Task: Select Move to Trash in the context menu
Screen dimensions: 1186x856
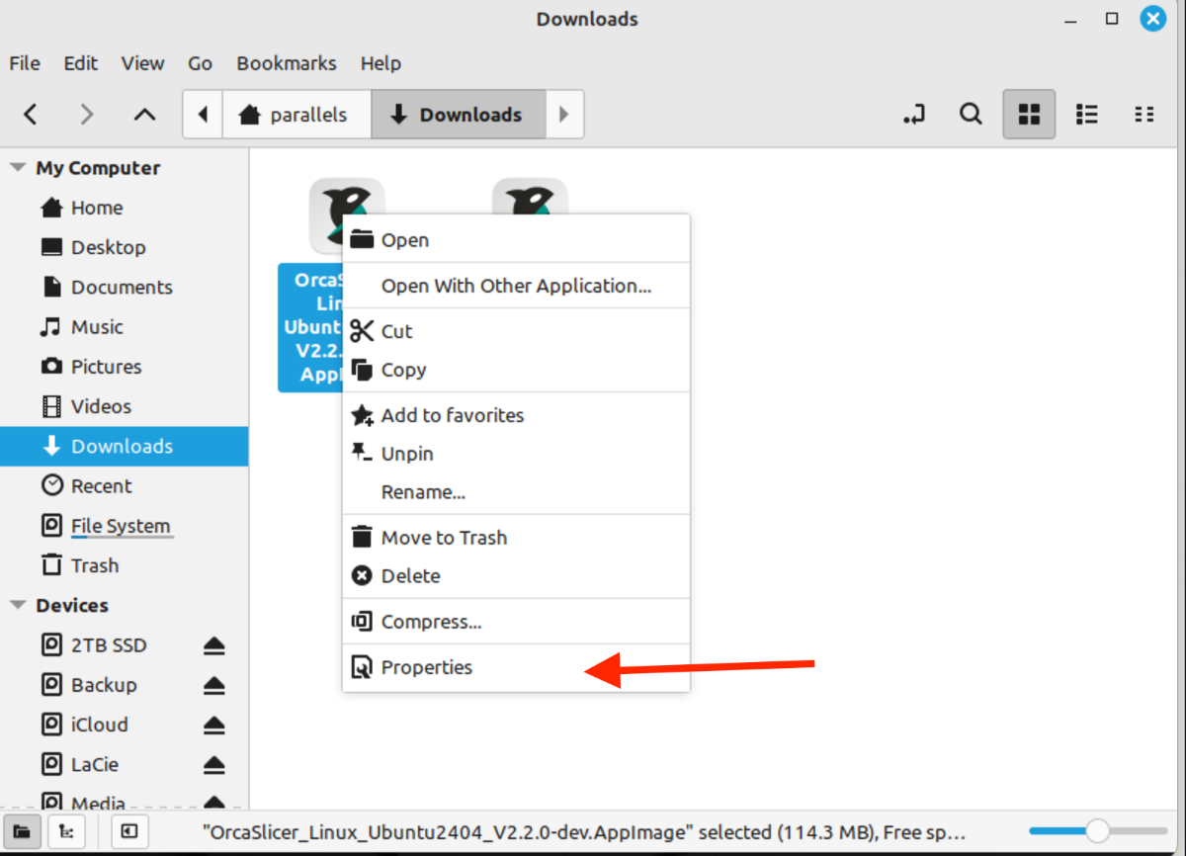Action: click(516, 538)
